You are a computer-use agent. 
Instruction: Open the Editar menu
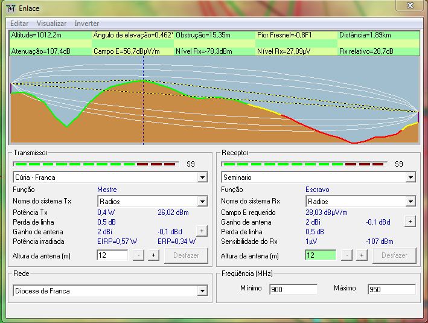(x=19, y=24)
